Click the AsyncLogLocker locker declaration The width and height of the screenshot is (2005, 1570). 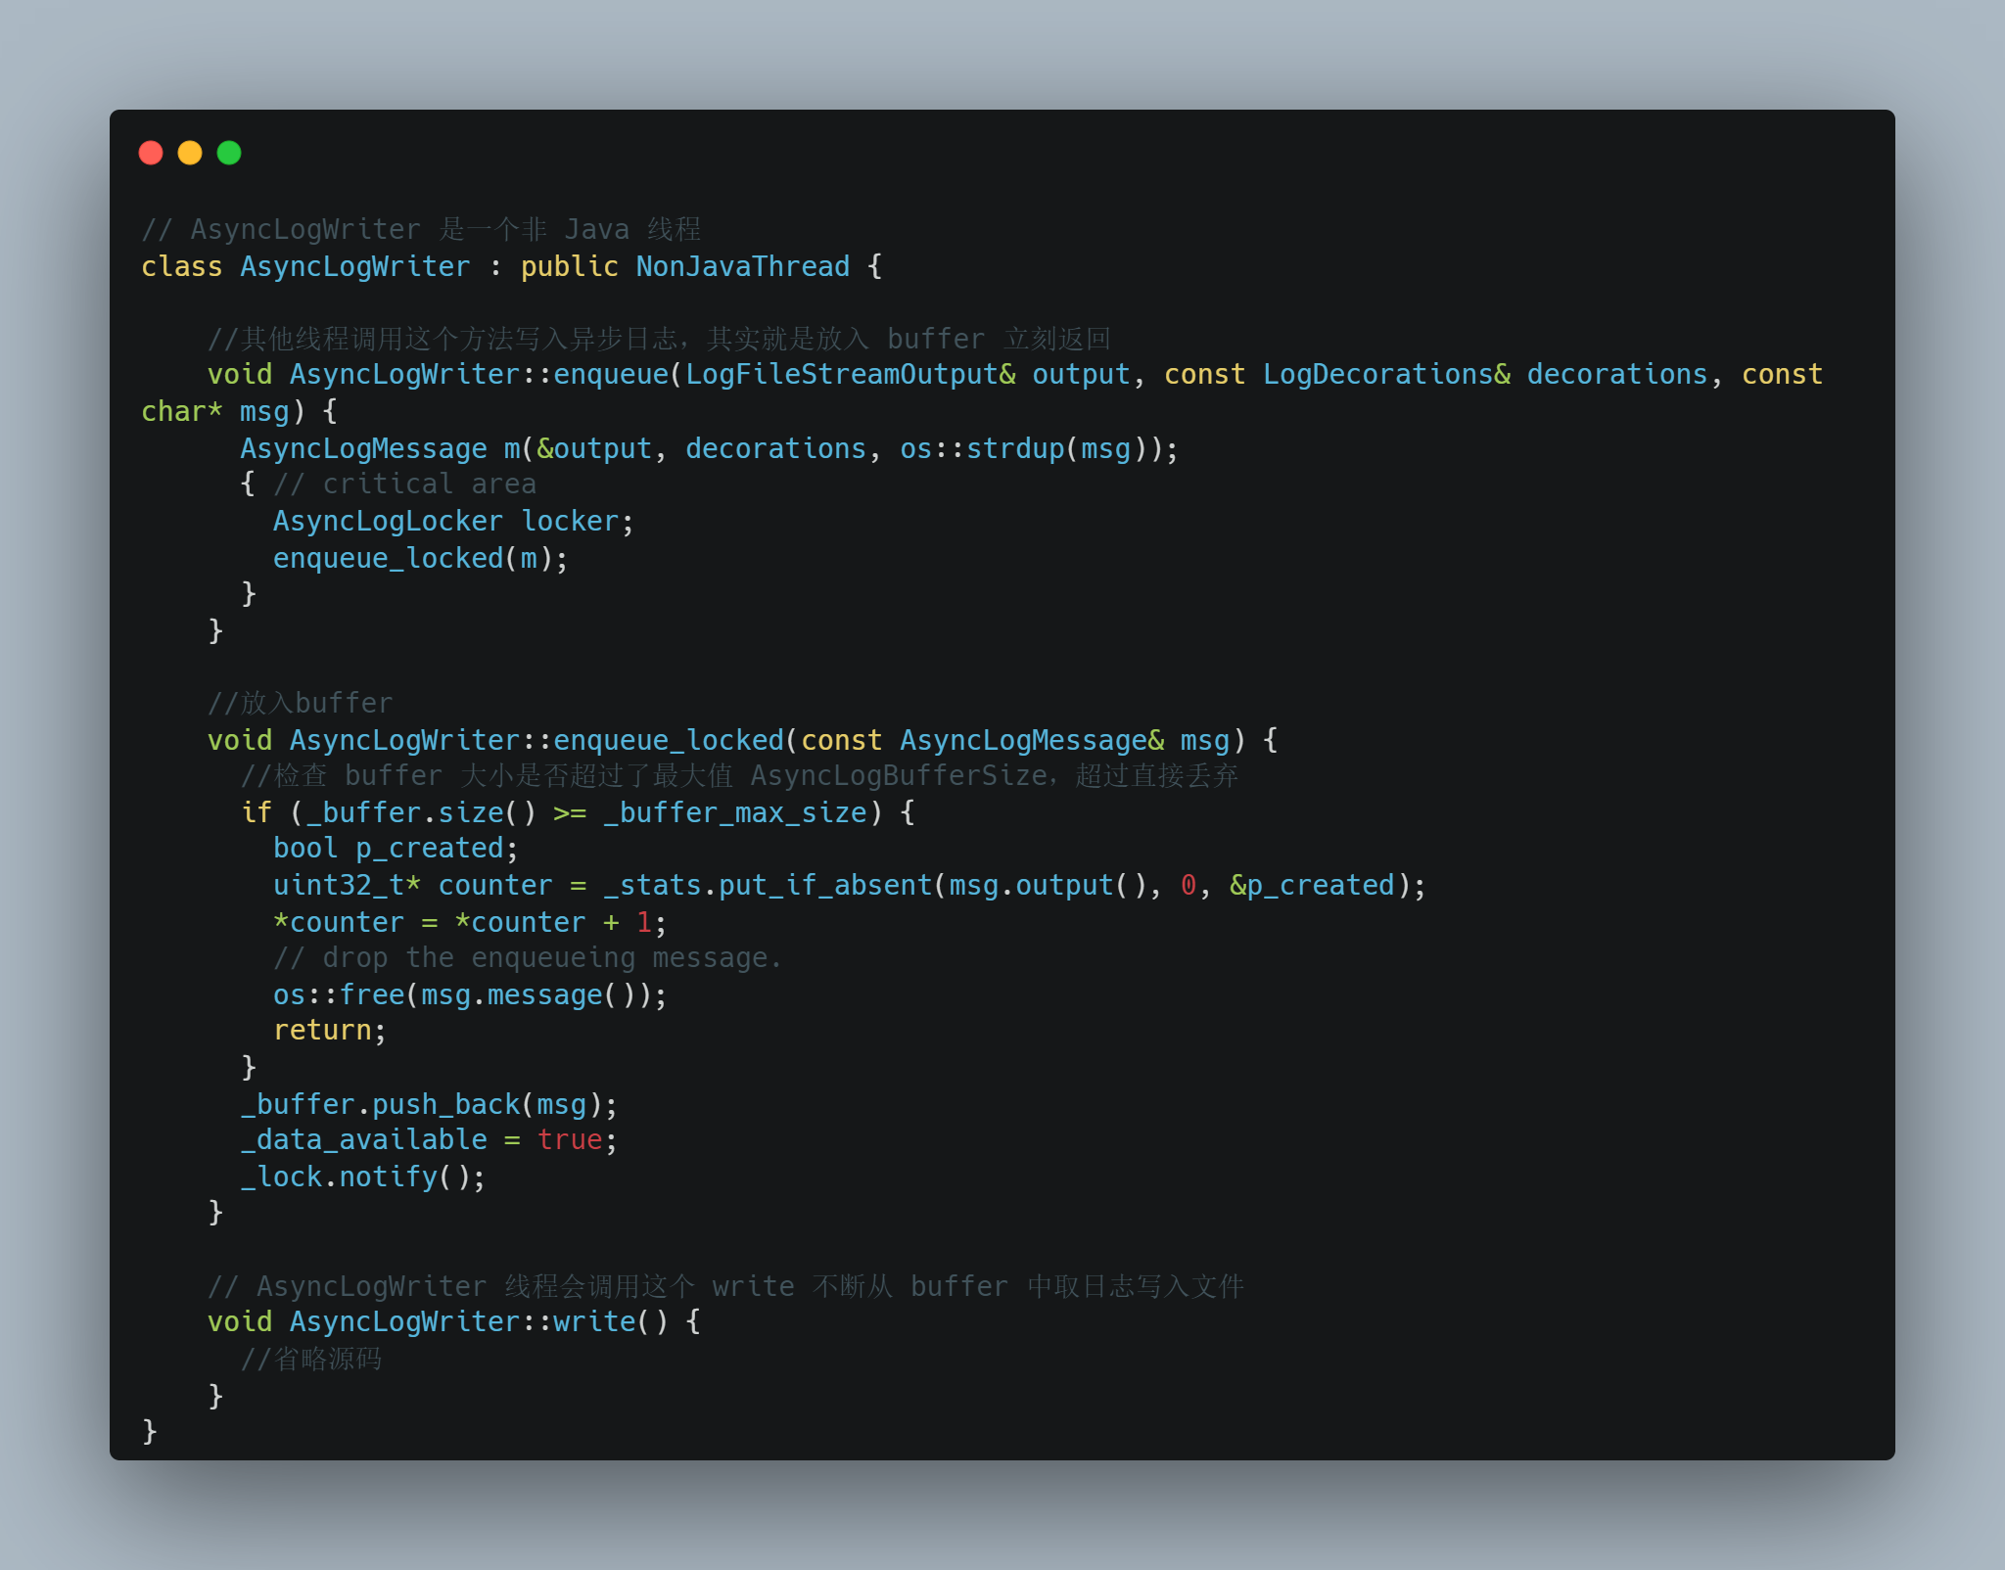coord(452,521)
